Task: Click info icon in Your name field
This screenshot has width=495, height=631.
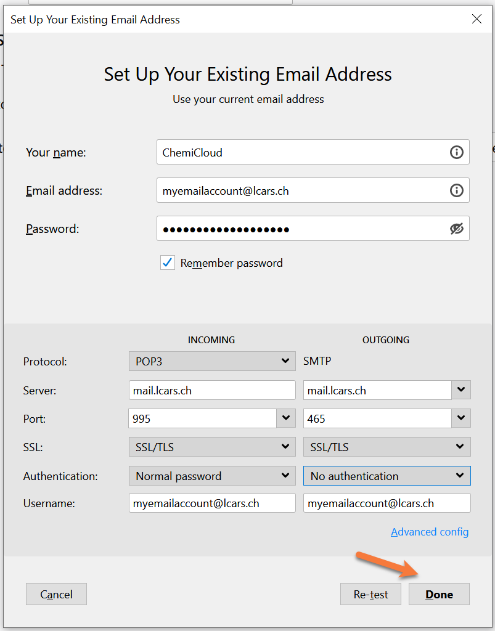Action: coord(456,152)
